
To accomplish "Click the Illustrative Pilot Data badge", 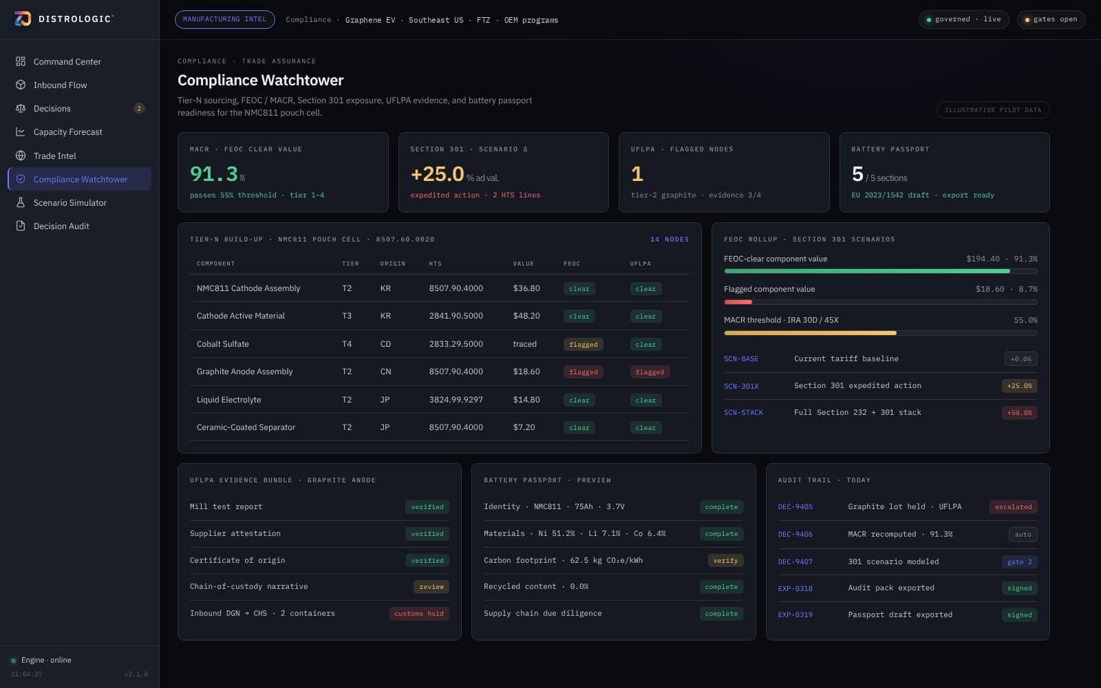I will [993, 110].
